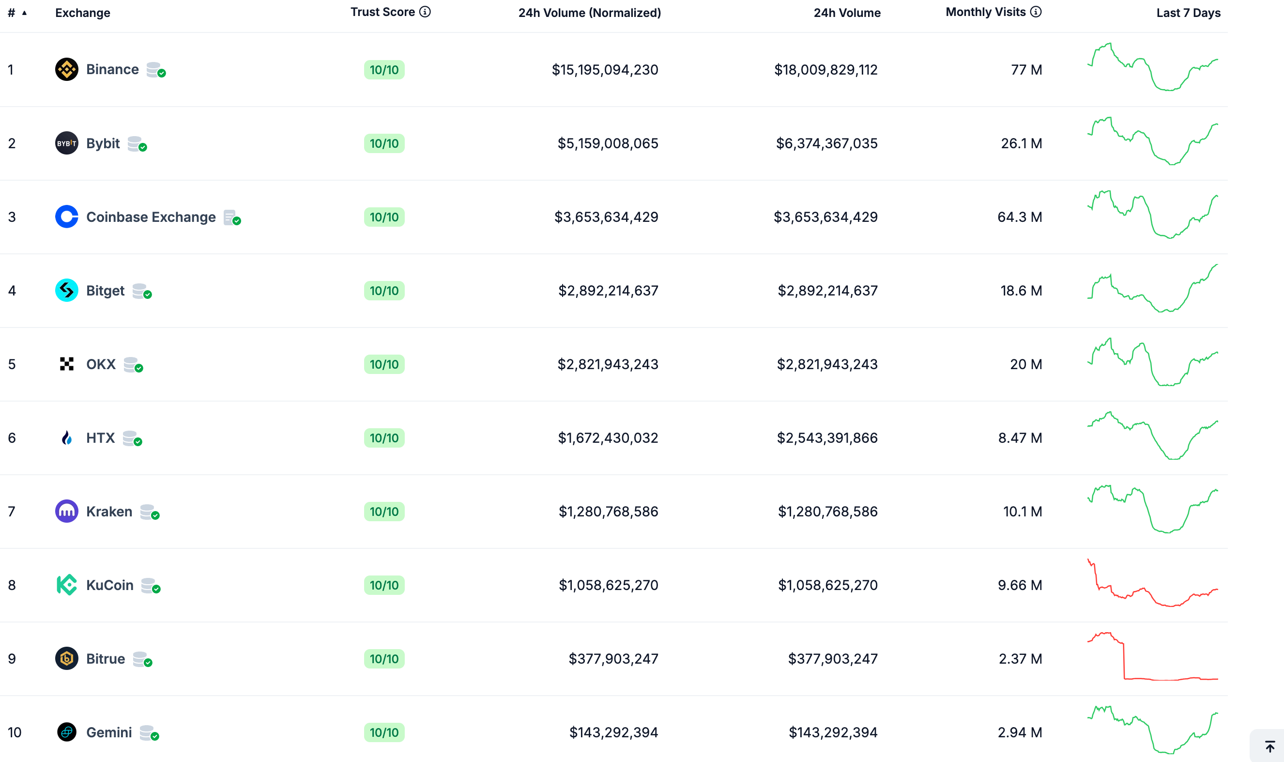Open the Binance exchange name link

coord(112,69)
